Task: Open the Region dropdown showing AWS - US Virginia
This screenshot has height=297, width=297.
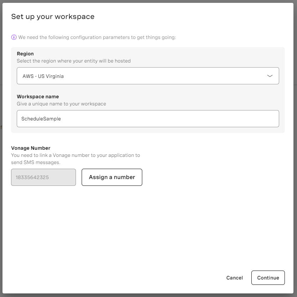Action: coord(148,76)
